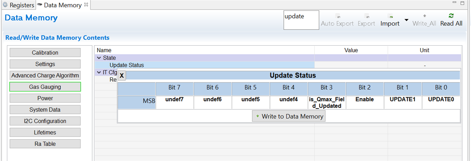
Task: Click the Bit 7 header cell
Action: 174,89
